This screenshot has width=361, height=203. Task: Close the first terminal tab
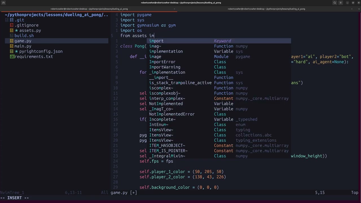coord(174,9)
